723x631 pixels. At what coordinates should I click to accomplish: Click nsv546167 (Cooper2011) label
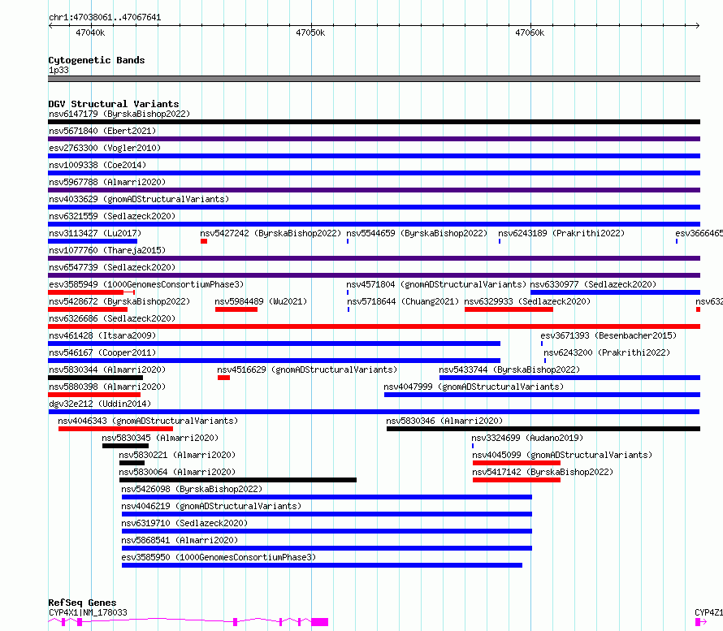click(102, 352)
